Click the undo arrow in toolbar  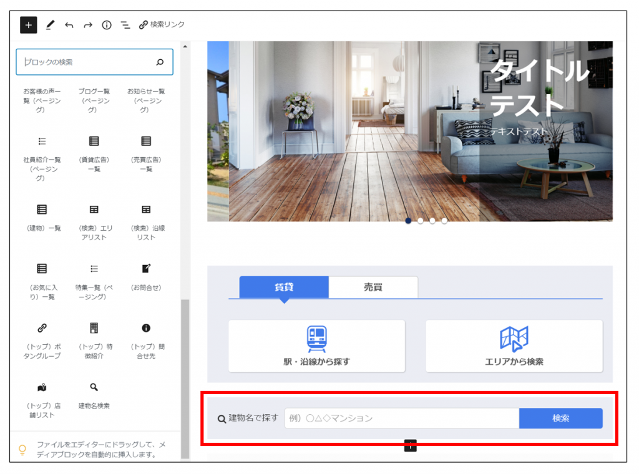point(69,25)
